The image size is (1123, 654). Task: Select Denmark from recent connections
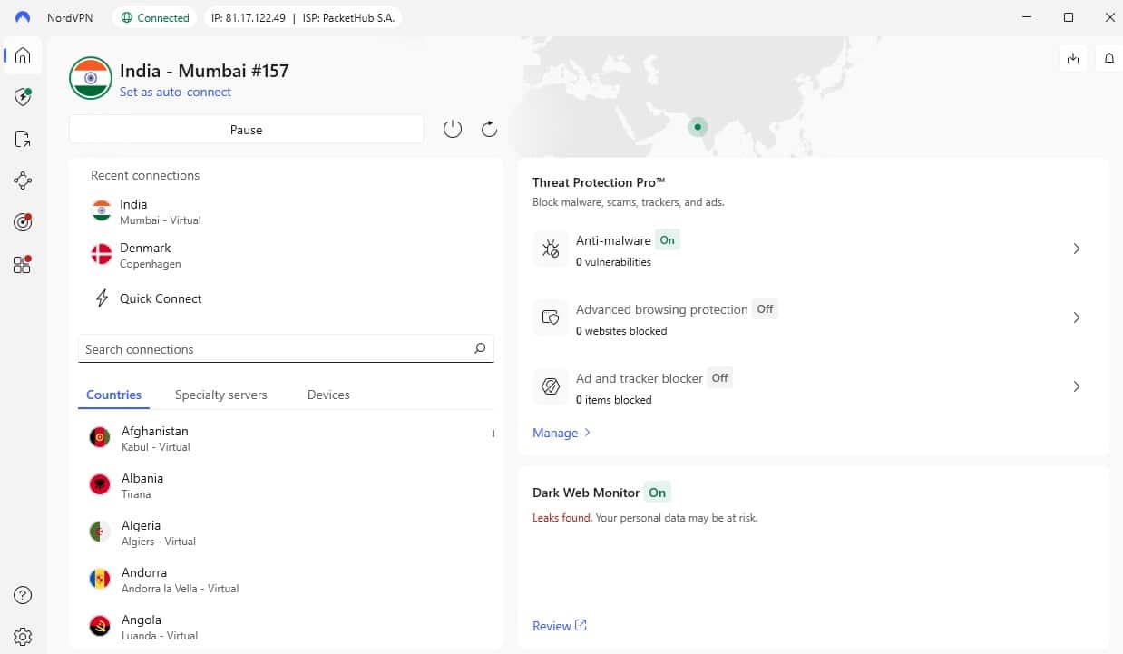coord(145,255)
